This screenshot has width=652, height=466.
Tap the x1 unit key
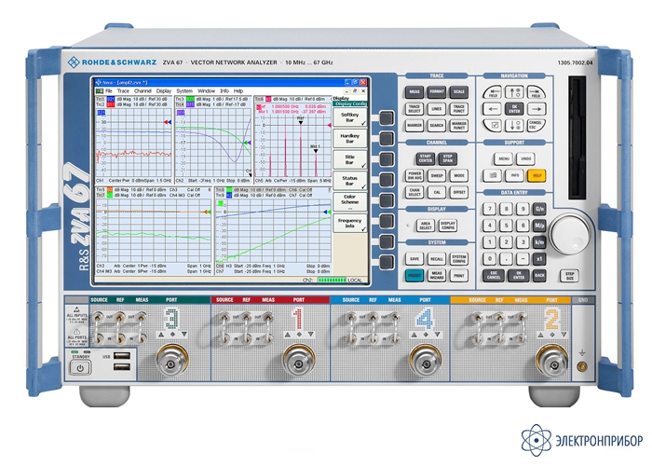539,259
